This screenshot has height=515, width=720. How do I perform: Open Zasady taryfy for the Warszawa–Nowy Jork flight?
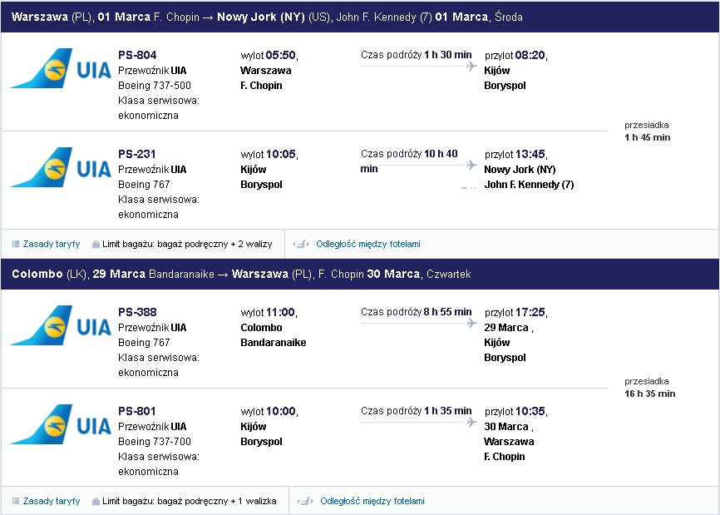52,244
